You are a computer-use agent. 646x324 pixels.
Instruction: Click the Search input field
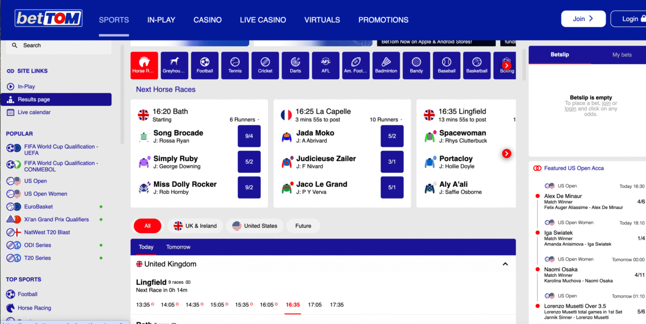[x=59, y=46]
